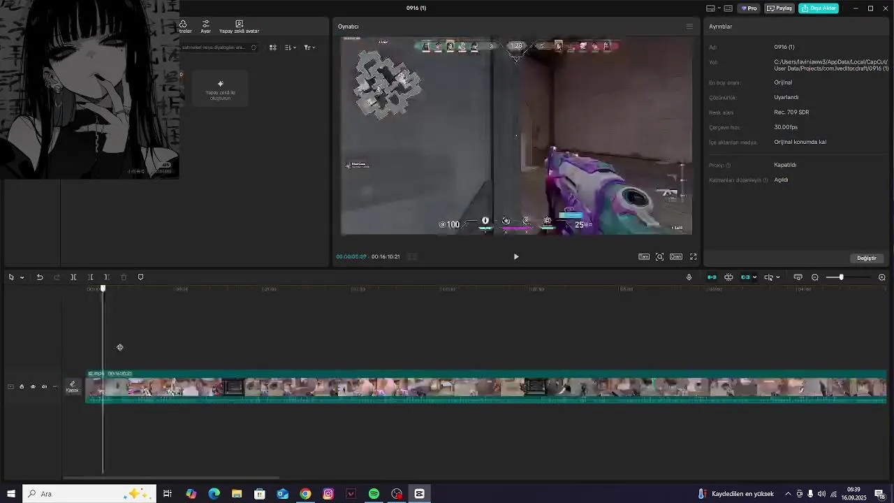Add a marker with the shield icon

[x=140, y=277]
